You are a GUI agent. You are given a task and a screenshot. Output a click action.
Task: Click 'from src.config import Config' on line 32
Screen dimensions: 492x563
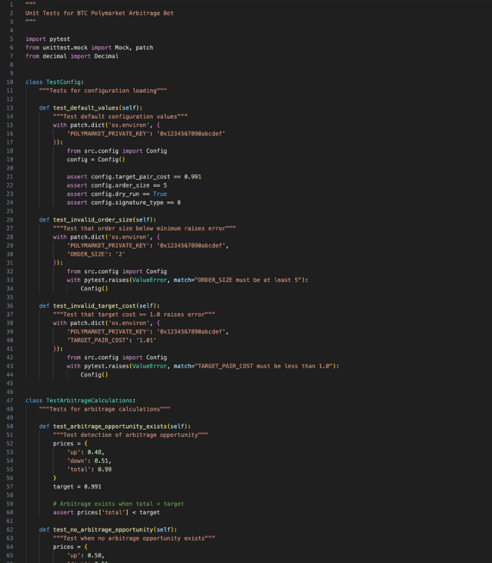point(117,272)
